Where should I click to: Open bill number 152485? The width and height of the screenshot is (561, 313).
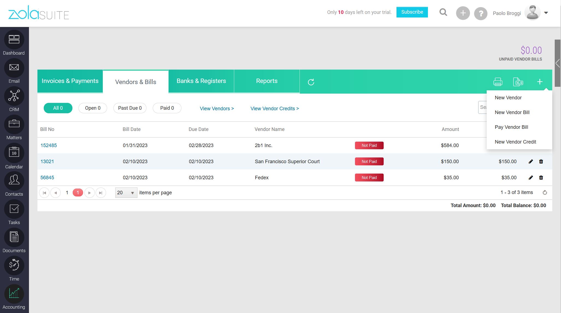pyautogui.click(x=49, y=145)
